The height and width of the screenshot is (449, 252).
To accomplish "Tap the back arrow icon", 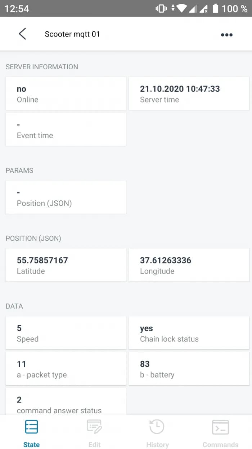I will tap(22, 34).
